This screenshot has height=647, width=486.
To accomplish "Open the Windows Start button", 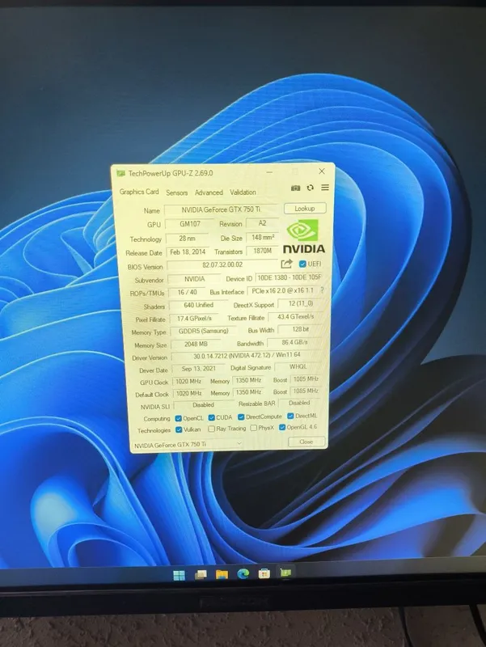I will [x=179, y=575].
